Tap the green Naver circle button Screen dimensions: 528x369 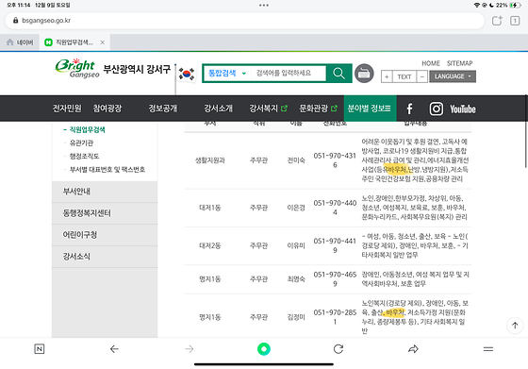[264, 349]
